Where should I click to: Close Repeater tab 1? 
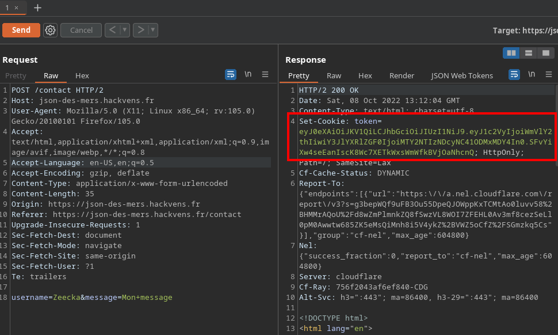coord(16,8)
